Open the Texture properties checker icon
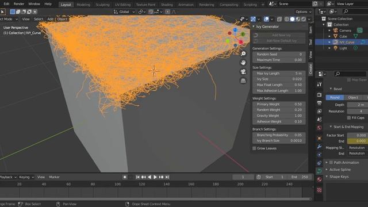 pos(319,190)
